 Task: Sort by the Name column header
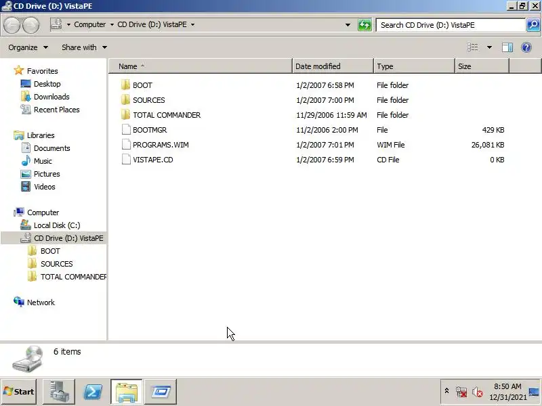201,66
